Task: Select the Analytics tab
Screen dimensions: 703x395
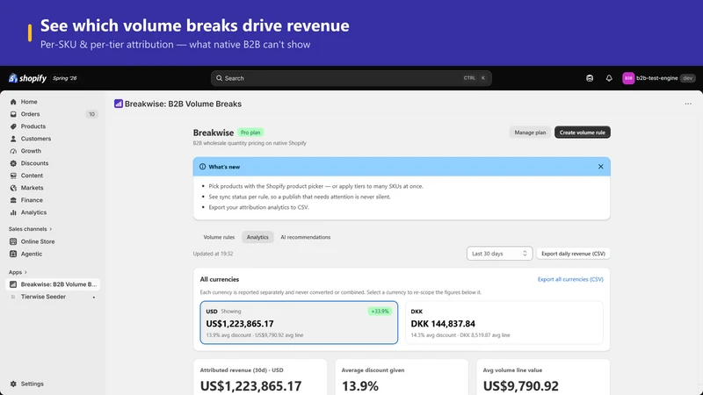Action: [257, 237]
